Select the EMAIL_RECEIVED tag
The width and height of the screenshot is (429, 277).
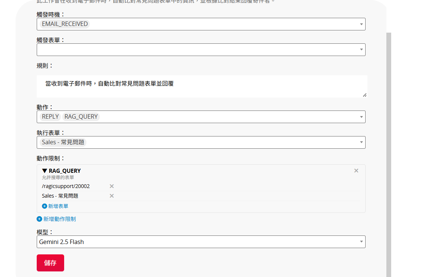[x=65, y=24]
